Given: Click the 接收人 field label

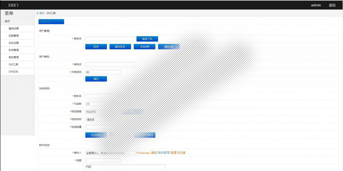Looking at the screenshot, I should click(77, 153).
